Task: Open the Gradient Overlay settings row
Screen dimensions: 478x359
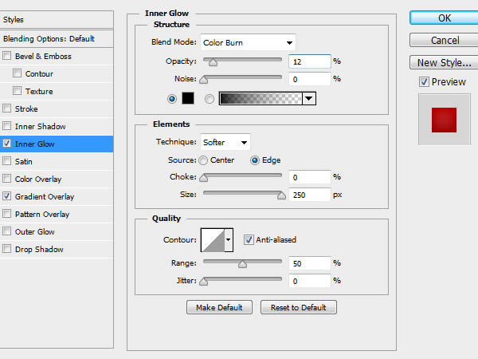Action: [x=57, y=196]
